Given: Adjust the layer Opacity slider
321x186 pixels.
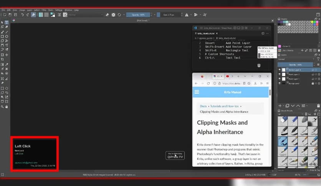Looking at the screenshot, I should click(295, 65).
